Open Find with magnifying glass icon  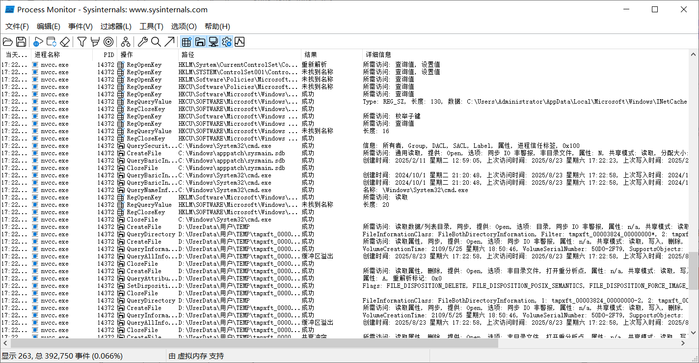(x=156, y=42)
